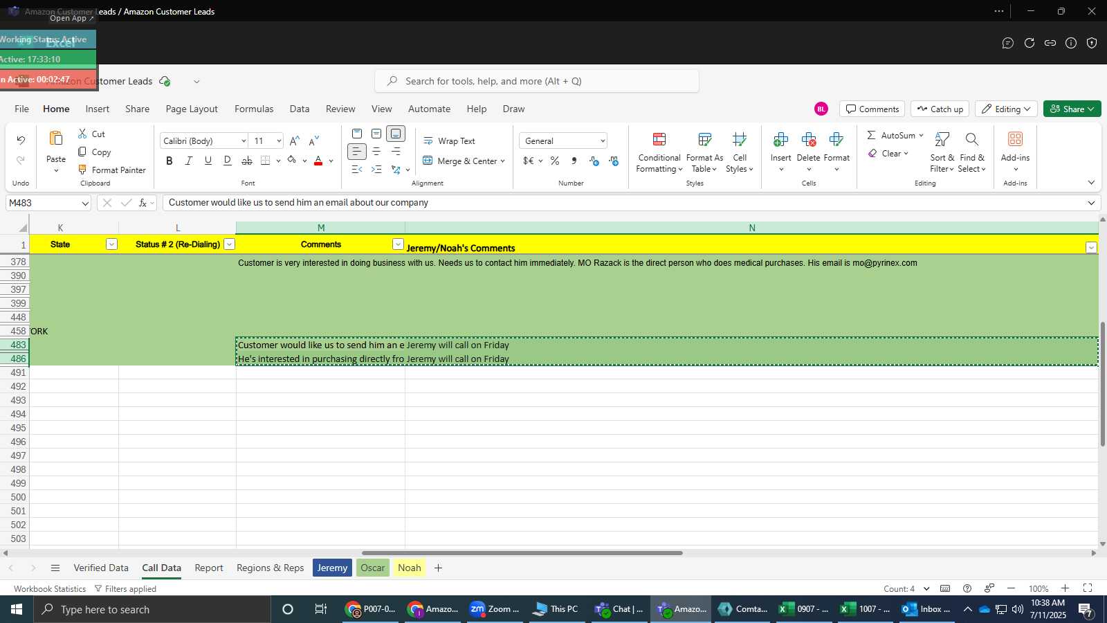The height and width of the screenshot is (623, 1107).
Task: Open Status # 2 filter dropdown
Action: point(230,244)
